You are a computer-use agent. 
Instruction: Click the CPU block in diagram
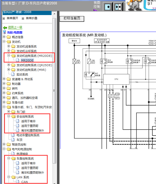pos(116,79)
